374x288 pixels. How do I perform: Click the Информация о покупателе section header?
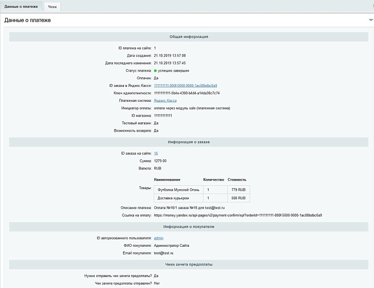pyautogui.click(x=188, y=227)
